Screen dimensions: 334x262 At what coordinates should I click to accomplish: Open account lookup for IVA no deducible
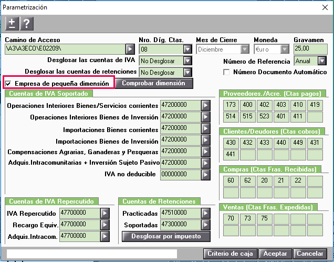click(x=205, y=175)
